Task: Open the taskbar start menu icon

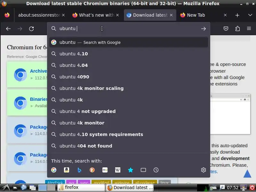Action: click(5, 188)
